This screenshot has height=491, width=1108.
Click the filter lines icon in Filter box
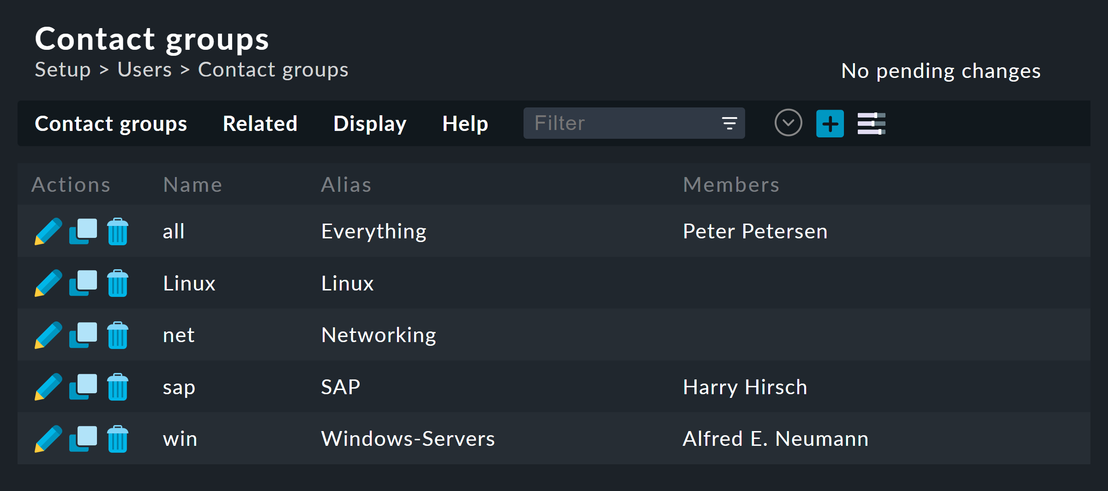click(729, 123)
